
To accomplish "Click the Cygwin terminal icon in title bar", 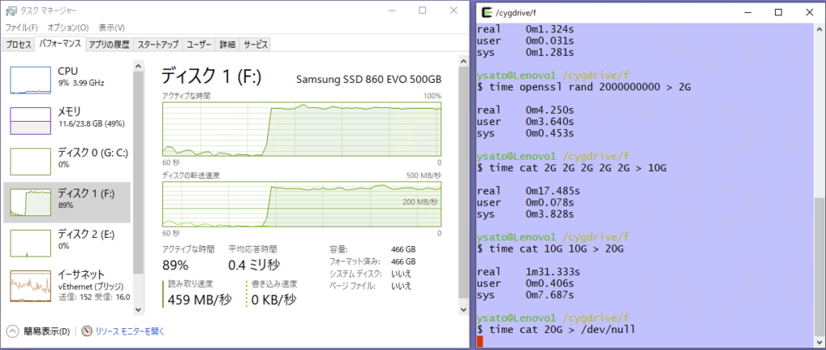I will 485,11.
